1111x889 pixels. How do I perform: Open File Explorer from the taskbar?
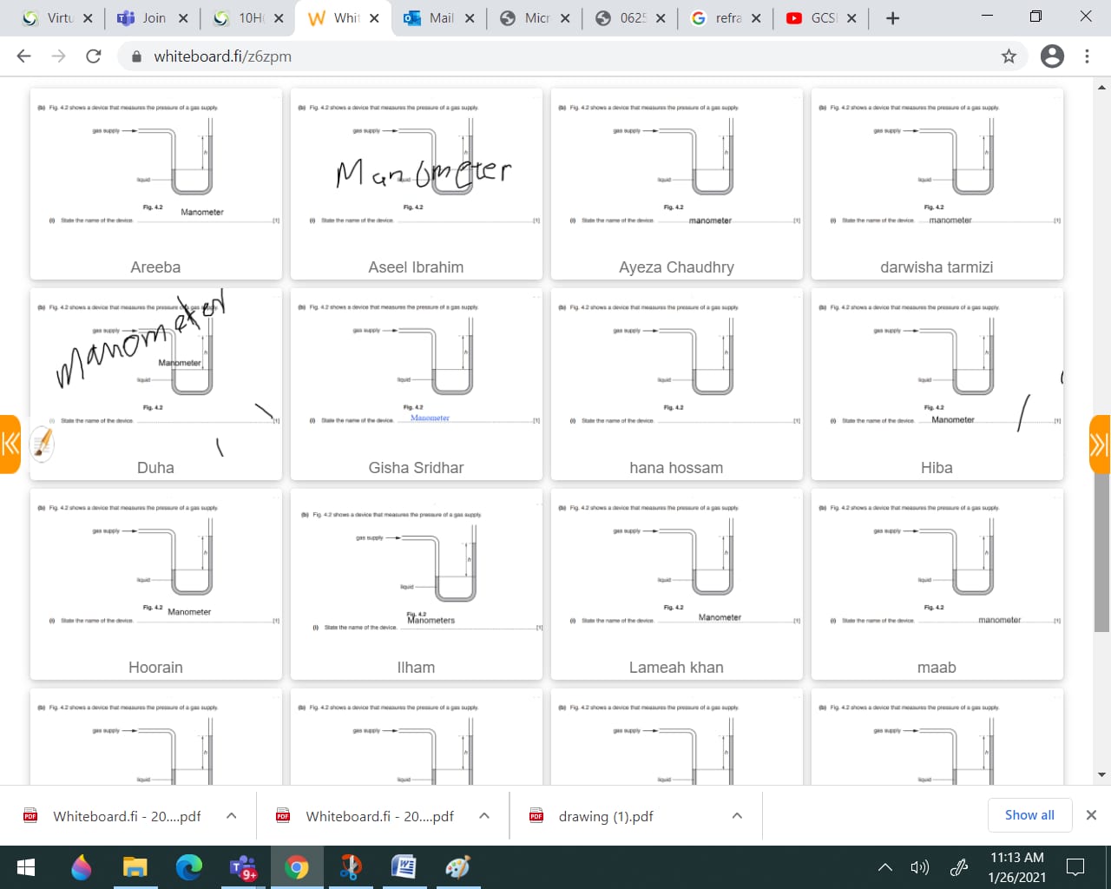[x=135, y=866]
